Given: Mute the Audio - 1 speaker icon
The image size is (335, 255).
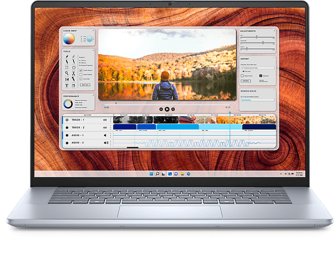Looking at the screenshot, I should tap(105, 135).
